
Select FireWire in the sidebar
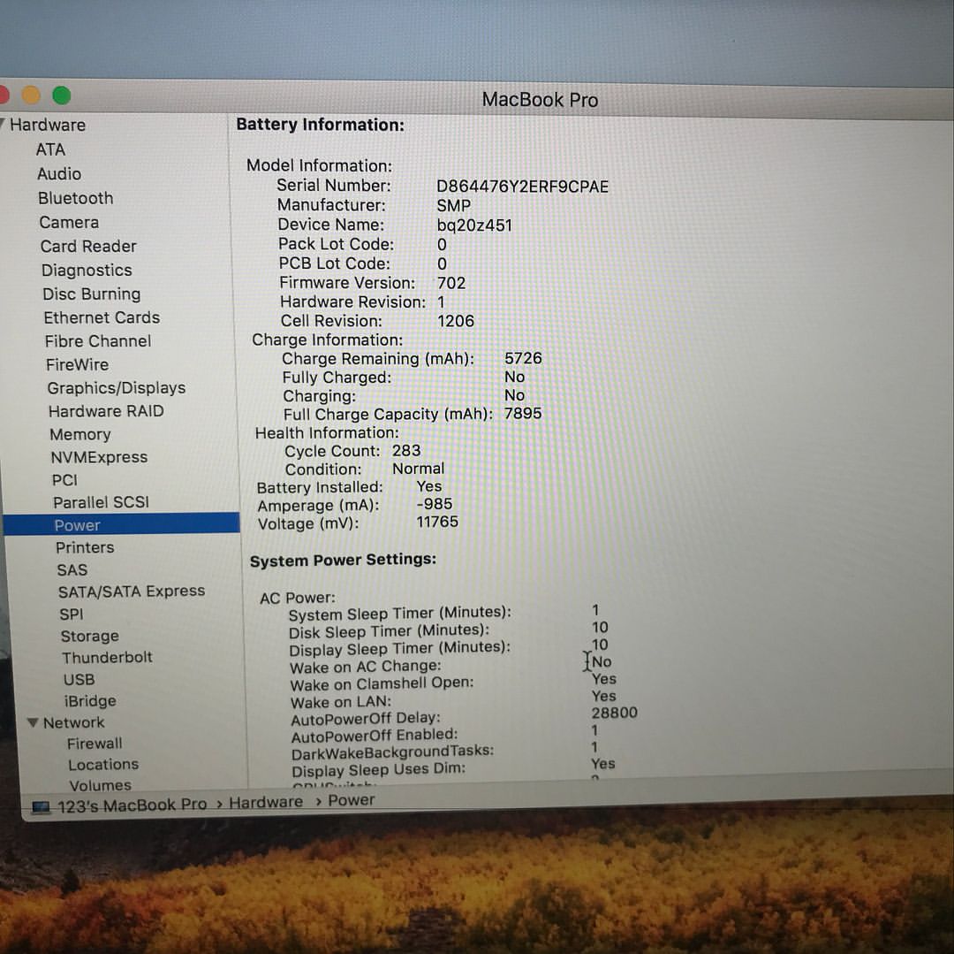pos(77,364)
